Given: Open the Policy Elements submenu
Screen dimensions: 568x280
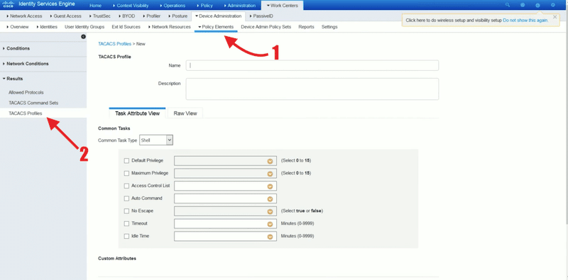Looking at the screenshot, I should tap(216, 27).
